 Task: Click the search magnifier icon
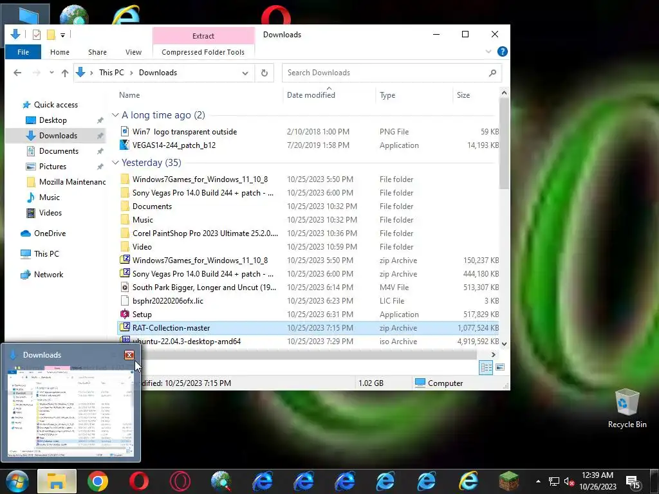pyautogui.click(x=492, y=73)
